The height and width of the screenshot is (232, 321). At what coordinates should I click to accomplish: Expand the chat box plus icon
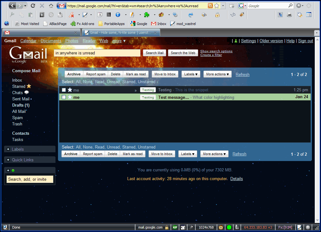point(8,170)
